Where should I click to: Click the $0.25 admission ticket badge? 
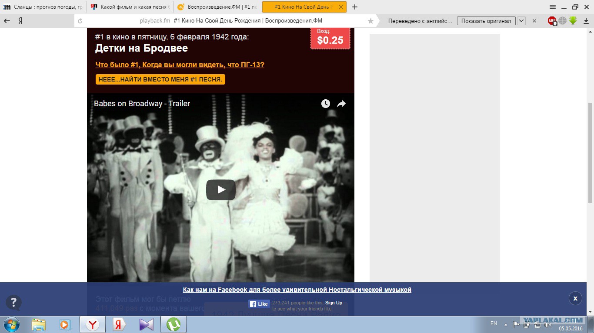coord(330,38)
